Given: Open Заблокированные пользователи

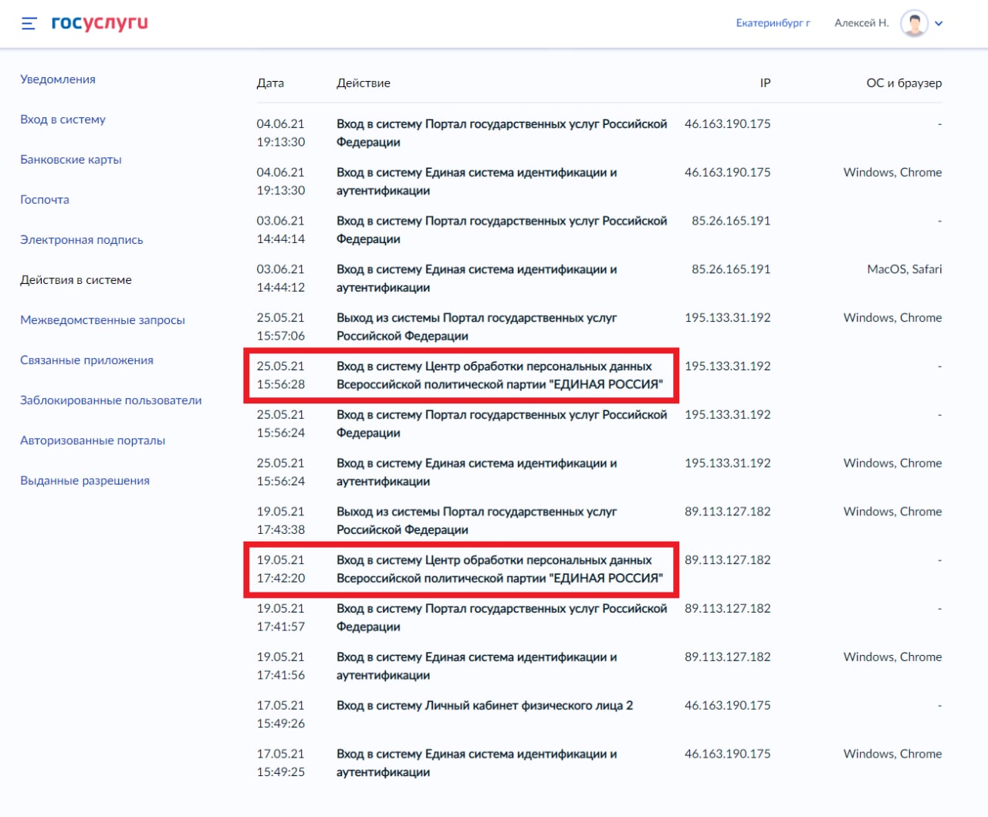Looking at the screenshot, I should pos(111,400).
